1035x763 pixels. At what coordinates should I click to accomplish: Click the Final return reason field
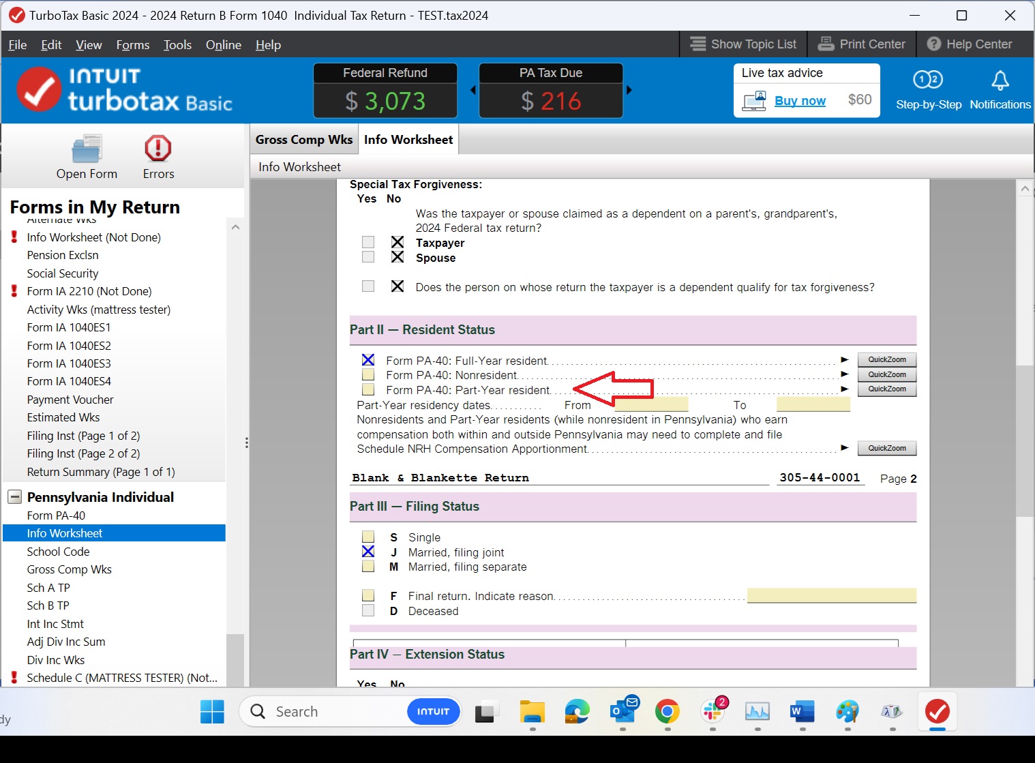(x=832, y=596)
